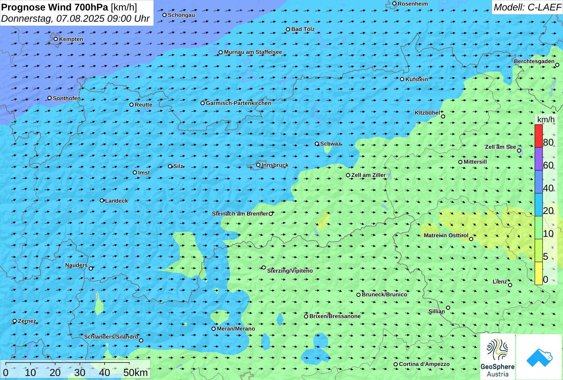563x380 pixels.
Task: Click the km/h legend unit heading
Action: click(546, 119)
